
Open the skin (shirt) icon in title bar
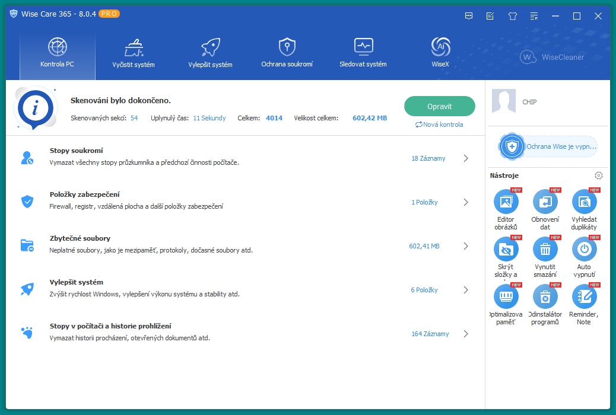pos(512,16)
